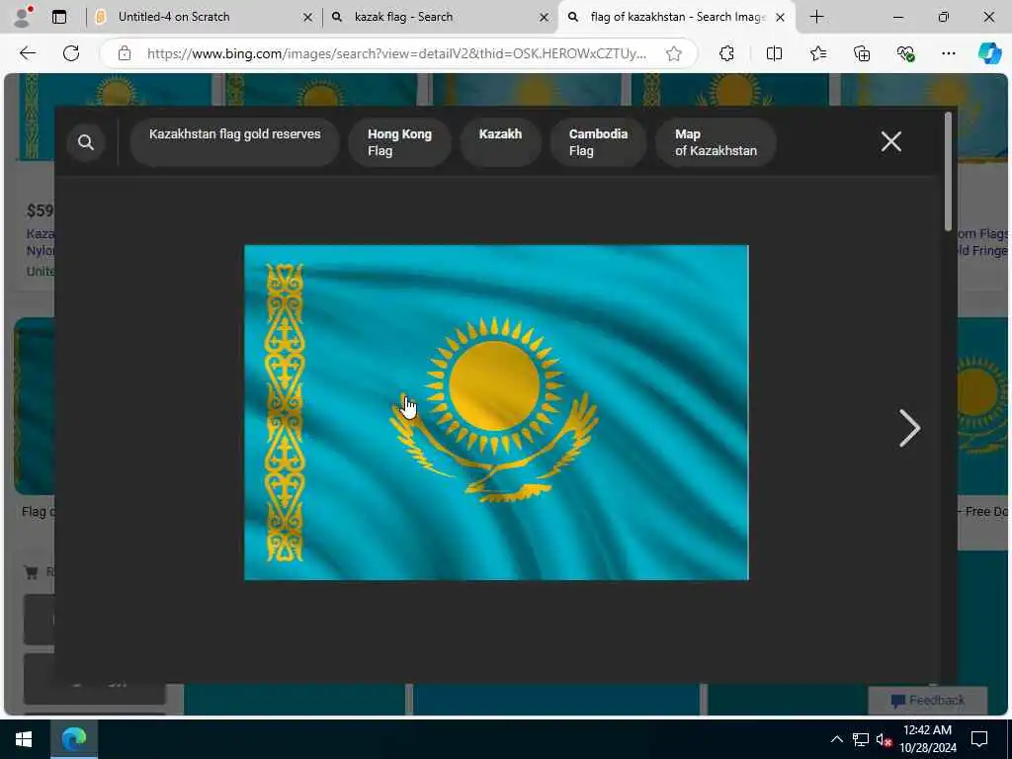Open the Extensions puzzle icon
The height and width of the screenshot is (759, 1012).
(726, 53)
